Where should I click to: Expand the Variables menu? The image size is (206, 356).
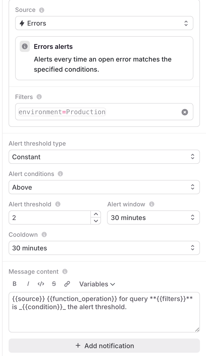point(97,284)
